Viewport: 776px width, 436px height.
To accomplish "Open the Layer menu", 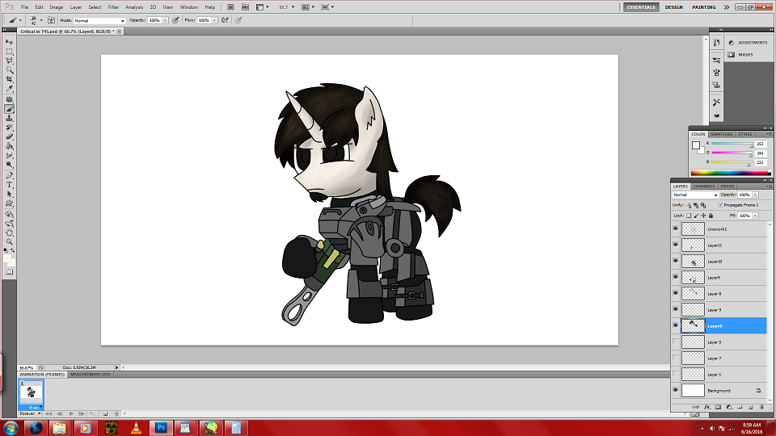I will [76, 7].
